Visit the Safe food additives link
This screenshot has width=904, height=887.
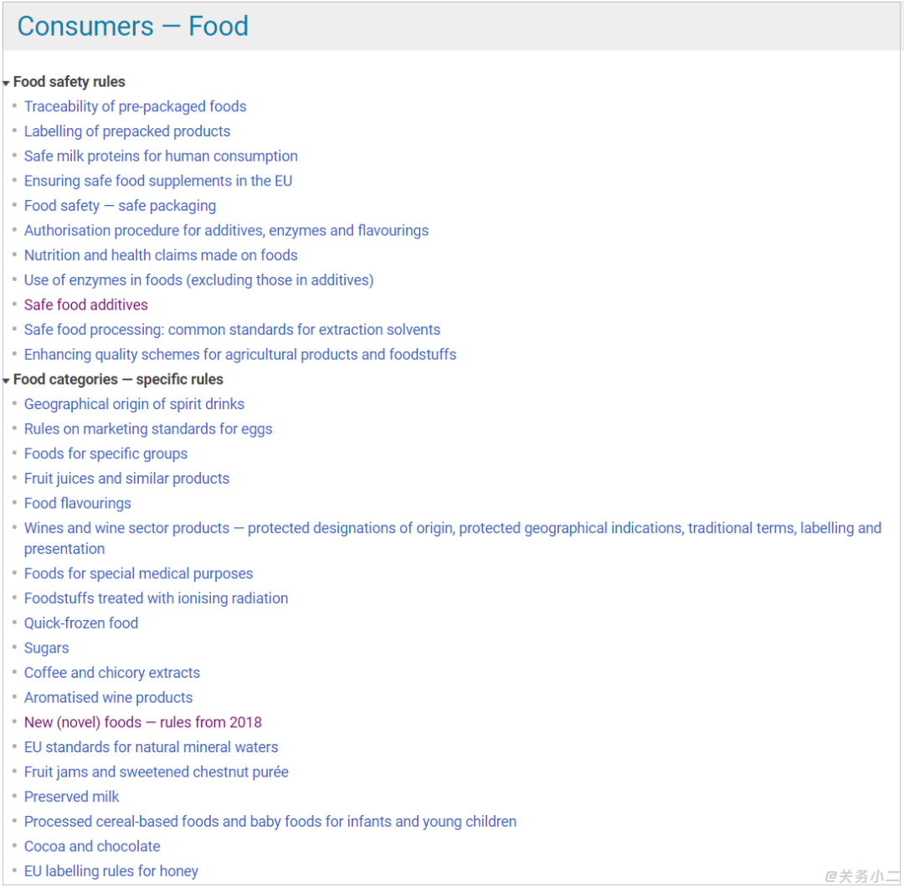(x=85, y=305)
